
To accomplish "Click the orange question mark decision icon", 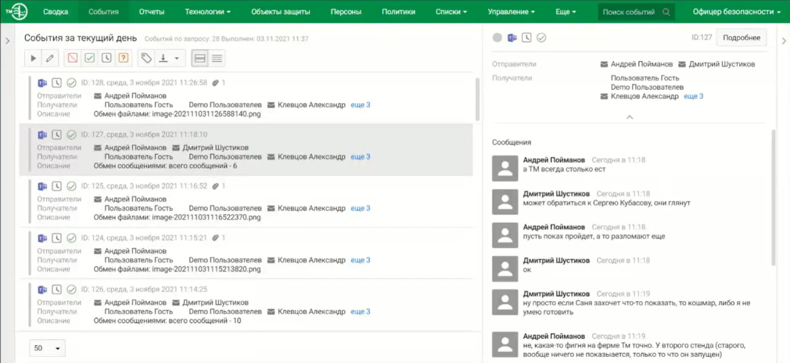I will click(x=123, y=58).
